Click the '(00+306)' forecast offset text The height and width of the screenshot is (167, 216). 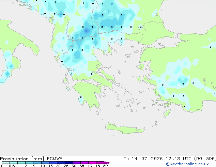coord(205,159)
